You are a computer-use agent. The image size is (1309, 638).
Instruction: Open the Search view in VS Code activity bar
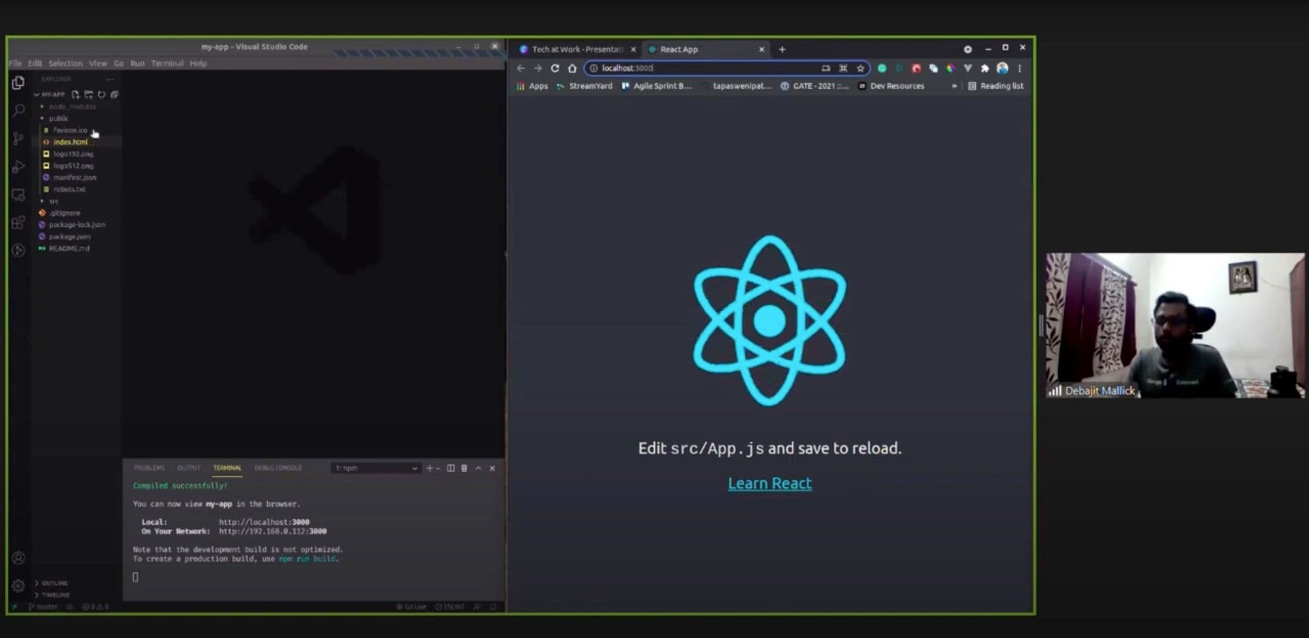click(18, 110)
